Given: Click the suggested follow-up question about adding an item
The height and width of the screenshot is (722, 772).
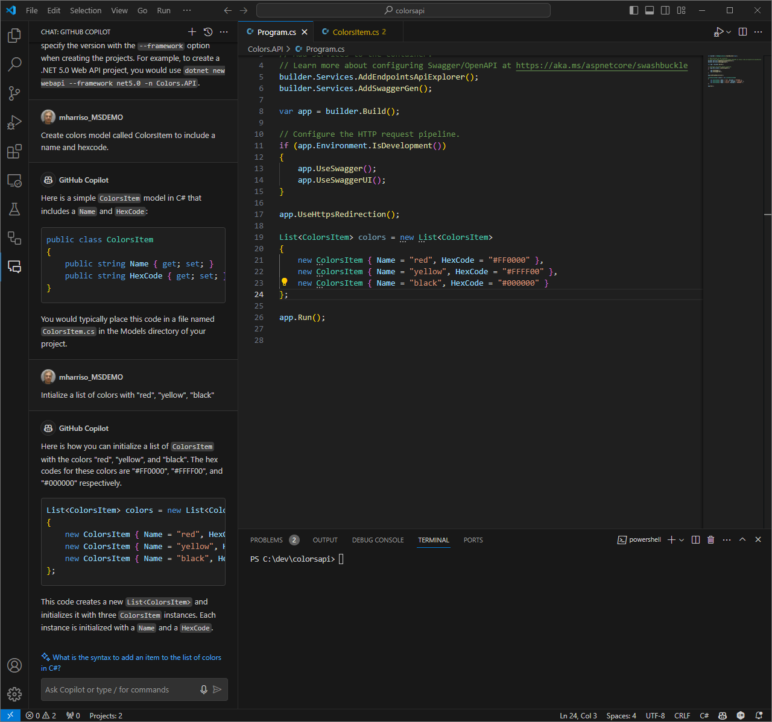Looking at the screenshot, I should point(131,662).
